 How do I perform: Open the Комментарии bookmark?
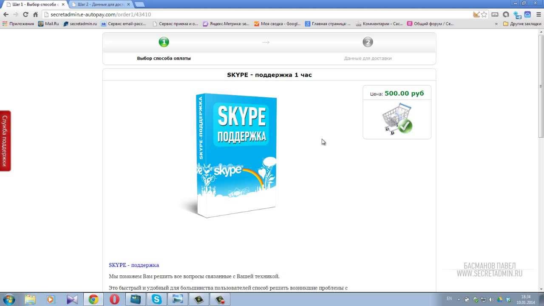click(x=379, y=24)
